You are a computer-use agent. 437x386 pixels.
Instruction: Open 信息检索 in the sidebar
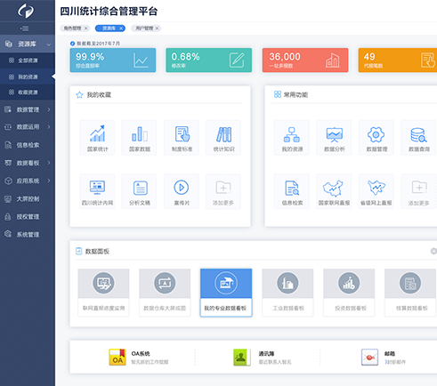click(28, 145)
